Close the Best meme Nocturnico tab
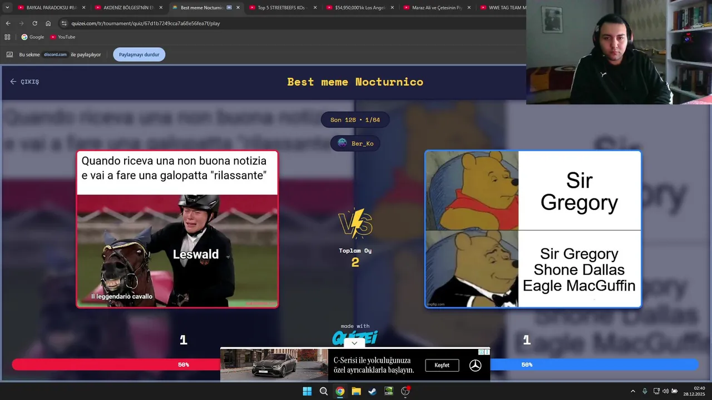Viewport: 712px width, 400px height. tap(238, 8)
